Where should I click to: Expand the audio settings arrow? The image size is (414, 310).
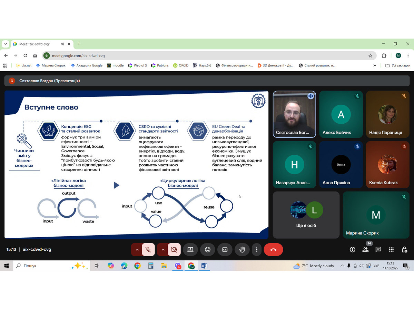(137, 250)
